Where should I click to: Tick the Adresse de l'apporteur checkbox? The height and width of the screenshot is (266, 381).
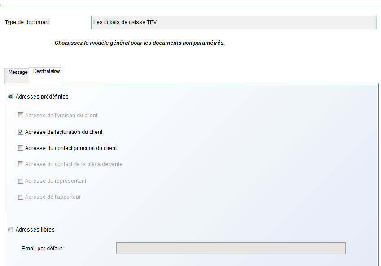tap(20, 197)
